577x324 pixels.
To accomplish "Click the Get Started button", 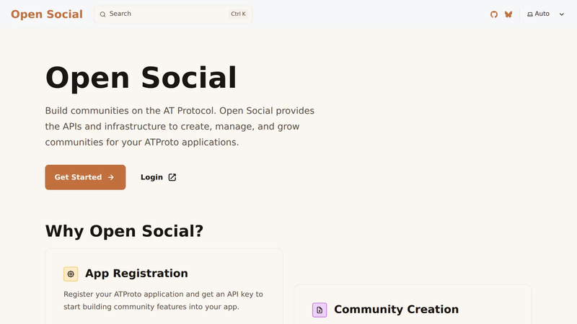I will tap(85, 177).
